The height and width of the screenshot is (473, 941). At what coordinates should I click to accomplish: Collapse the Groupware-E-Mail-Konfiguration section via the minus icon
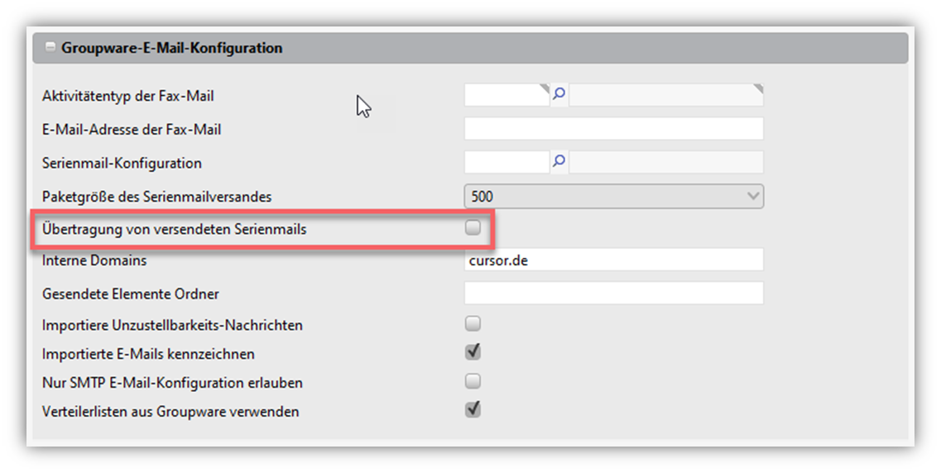pos(50,48)
